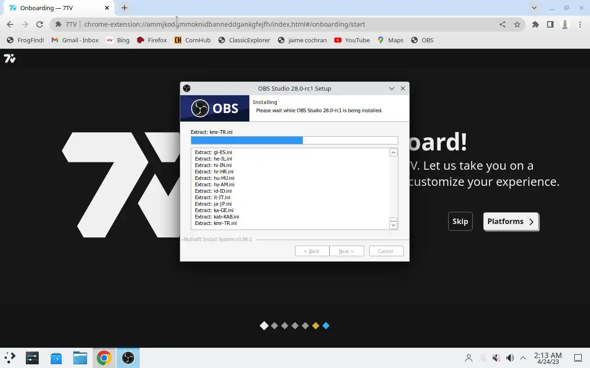Click the scroll down arrow in the extract log
This screenshot has width=590, height=368.
tap(393, 225)
